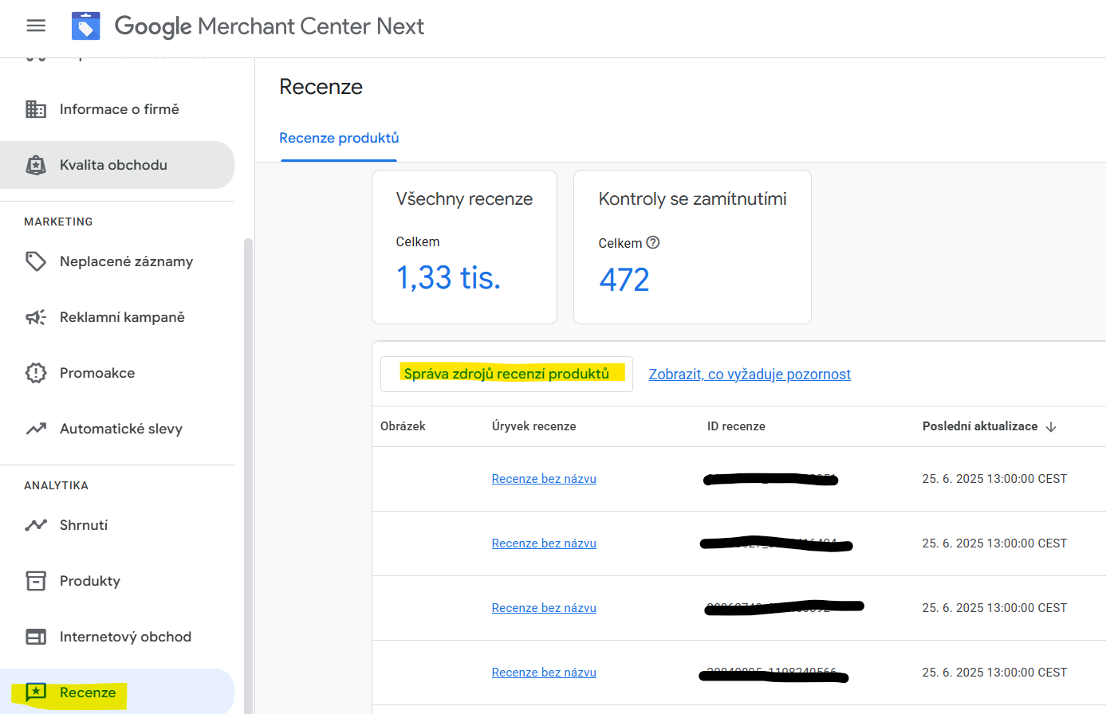
Task: Click the Poslední aktualizace column header
Action: pos(980,426)
